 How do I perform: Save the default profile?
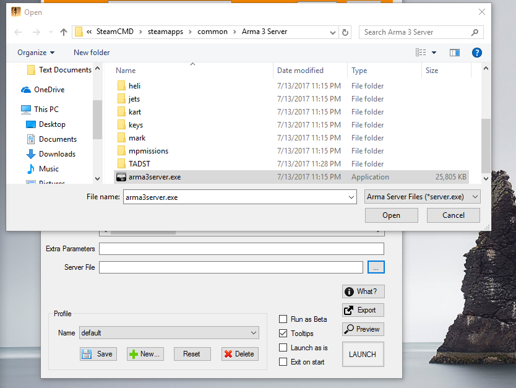tap(98, 354)
